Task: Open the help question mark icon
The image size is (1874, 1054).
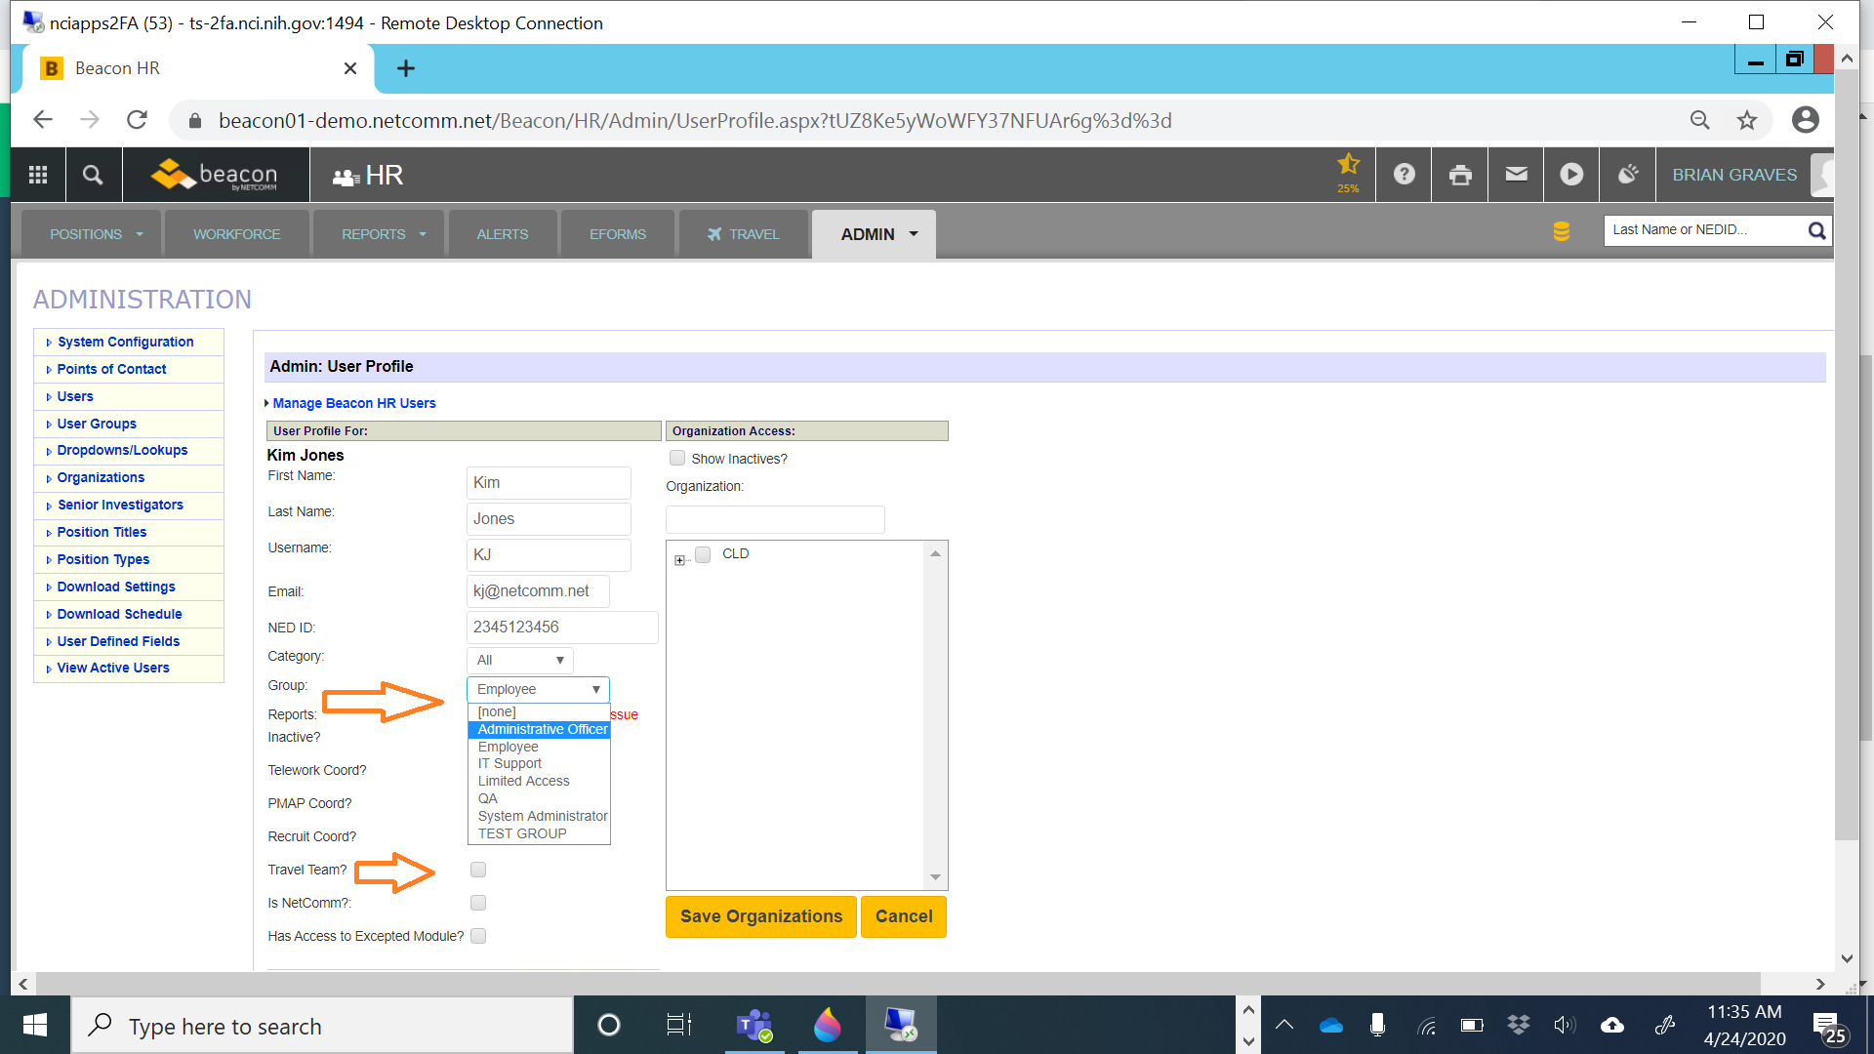Action: 1404,175
